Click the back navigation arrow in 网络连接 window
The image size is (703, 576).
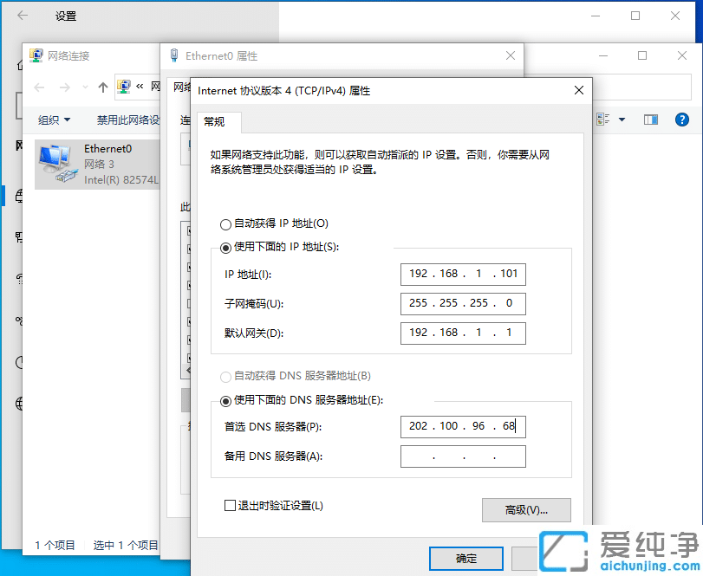click(39, 87)
